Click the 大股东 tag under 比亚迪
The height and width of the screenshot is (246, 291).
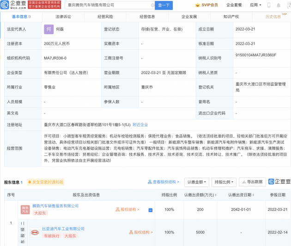coord(70,236)
